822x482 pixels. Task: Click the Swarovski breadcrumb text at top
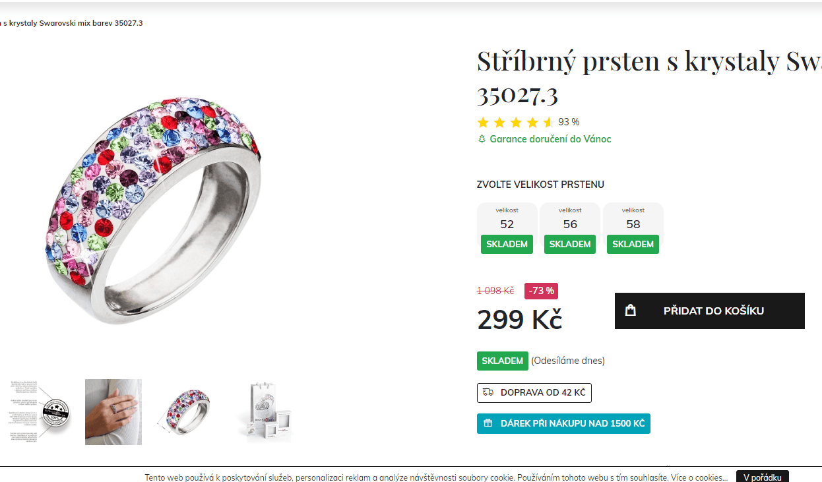click(73, 22)
